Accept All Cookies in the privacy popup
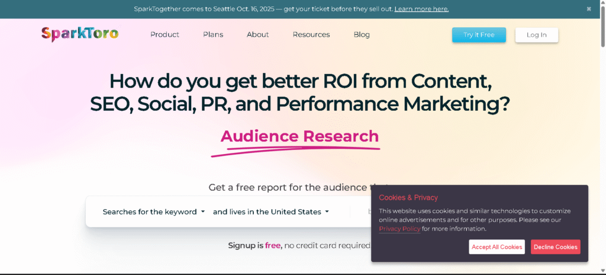 click(x=497, y=247)
